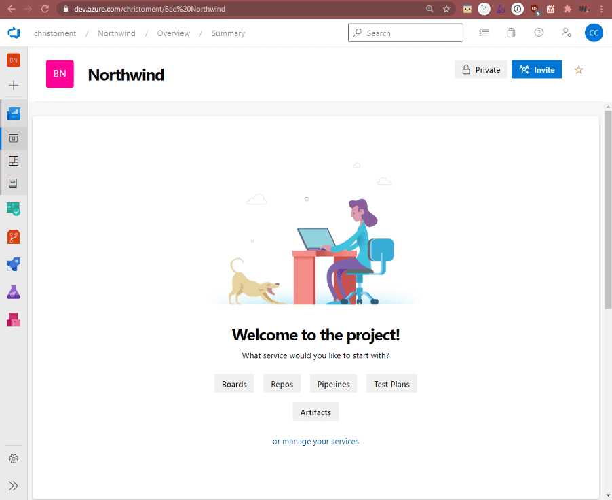Open the work items list icon in the header
This screenshot has height=500, width=612.
tap(484, 33)
